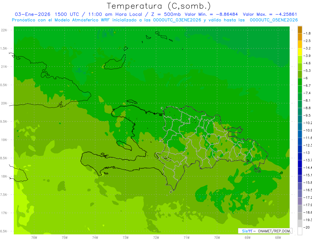Pick the green swatch between -6 and -6.7
This screenshot has width=312, height=241.
click(300, 82)
